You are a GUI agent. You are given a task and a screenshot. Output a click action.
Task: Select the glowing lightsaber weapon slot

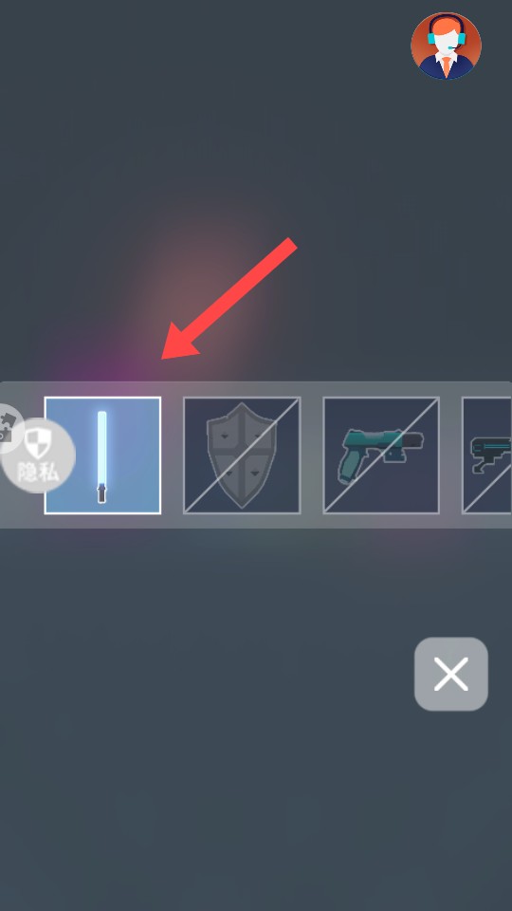point(102,455)
